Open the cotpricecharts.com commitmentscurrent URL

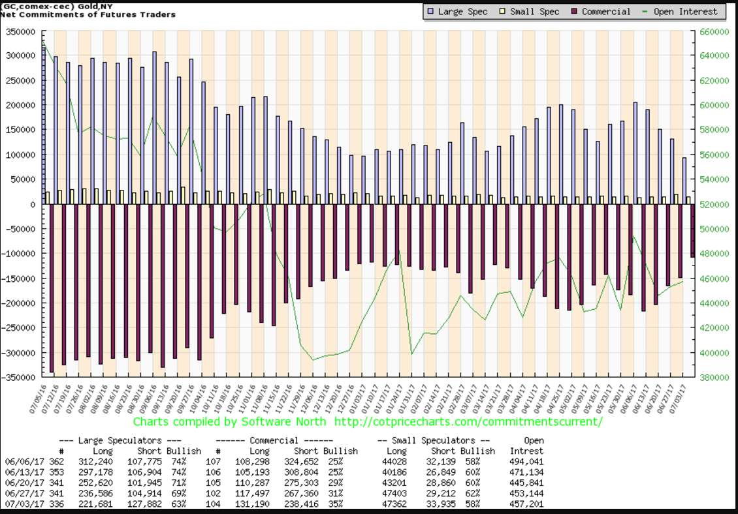point(468,422)
